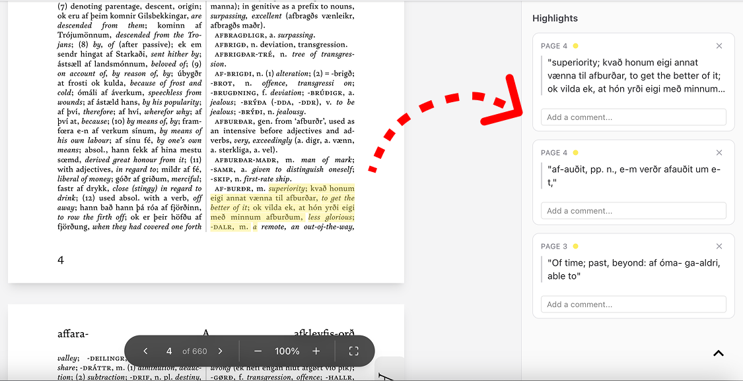
Task: Focus comment box under af-auðit highlight
Action: pyautogui.click(x=633, y=210)
